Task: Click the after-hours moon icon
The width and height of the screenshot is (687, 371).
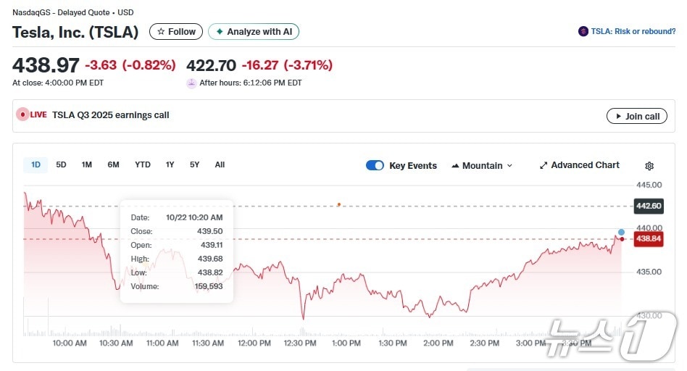Action: coord(191,83)
